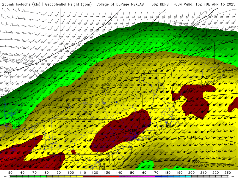Click the 70 knot color bar label
This screenshot has height=178, width=238.
pyautogui.click(x=35, y=173)
